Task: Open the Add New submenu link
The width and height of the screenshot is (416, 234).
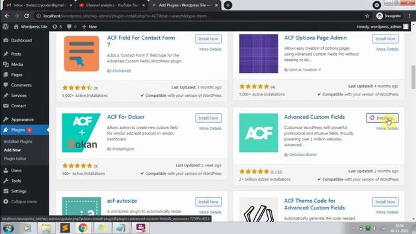Action: click(12, 150)
